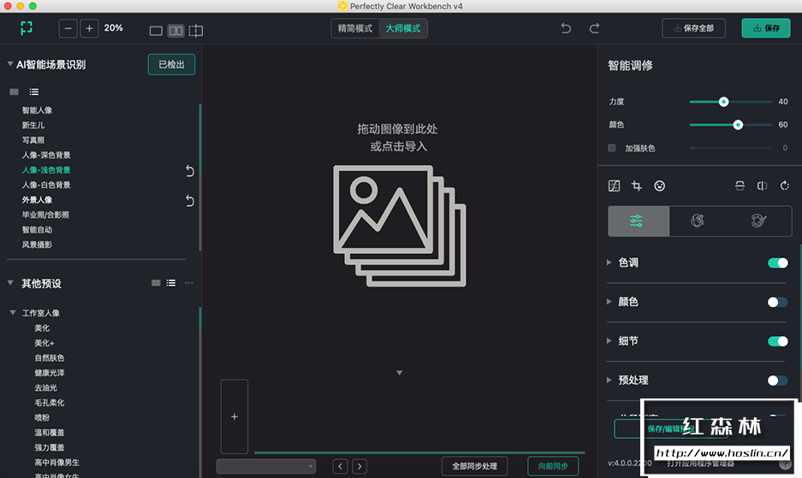802x478 pixels.
Task: Turn on the 颜色 toggle
Action: 777,302
